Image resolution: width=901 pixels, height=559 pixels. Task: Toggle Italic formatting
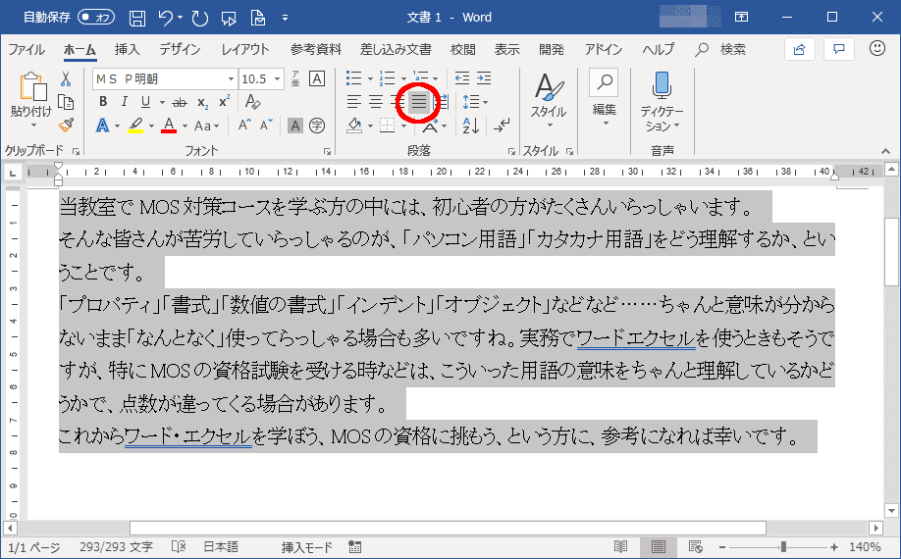tap(124, 102)
